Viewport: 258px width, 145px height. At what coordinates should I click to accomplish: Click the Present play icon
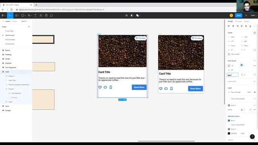pos(246,15)
